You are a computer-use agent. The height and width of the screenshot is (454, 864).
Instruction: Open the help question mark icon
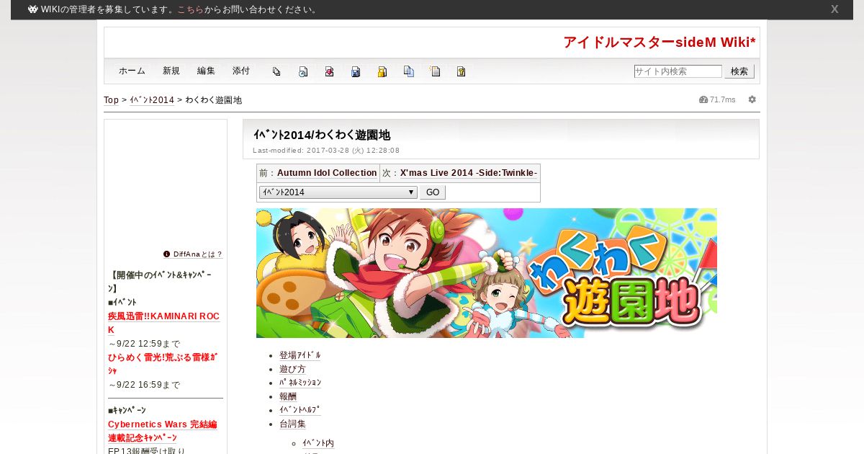[462, 71]
